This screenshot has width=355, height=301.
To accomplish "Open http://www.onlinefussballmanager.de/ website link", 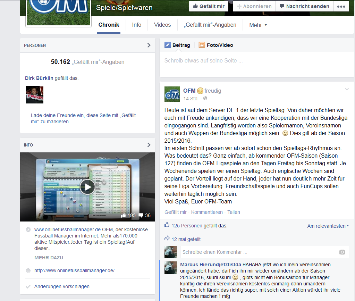I will pos(75,270).
